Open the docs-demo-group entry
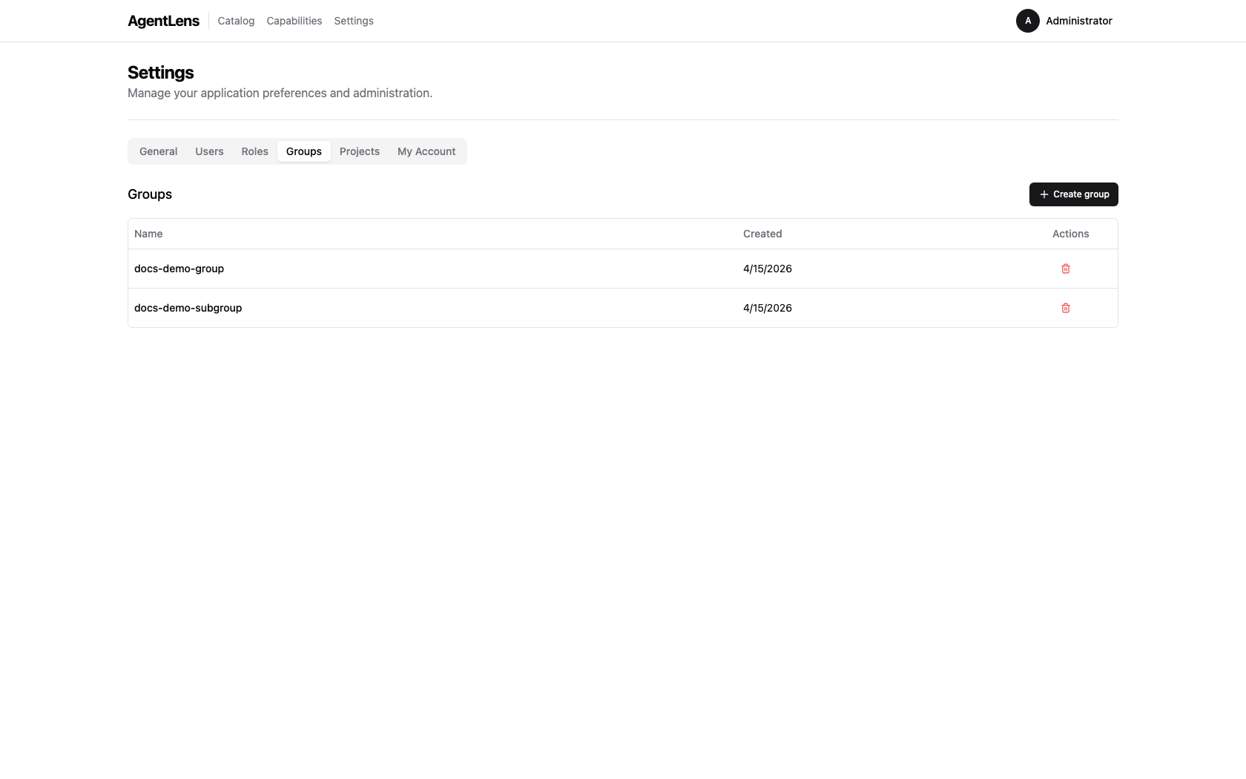Screen dimensions: 1246x779 [179, 269]
